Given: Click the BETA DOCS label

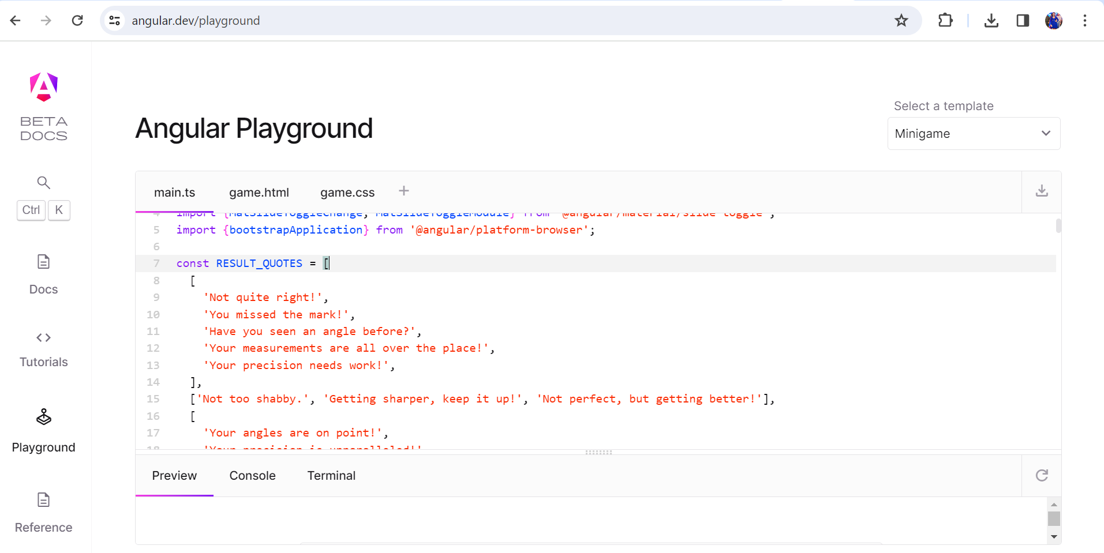Looking at the screenshot, I should pos(44,129).
